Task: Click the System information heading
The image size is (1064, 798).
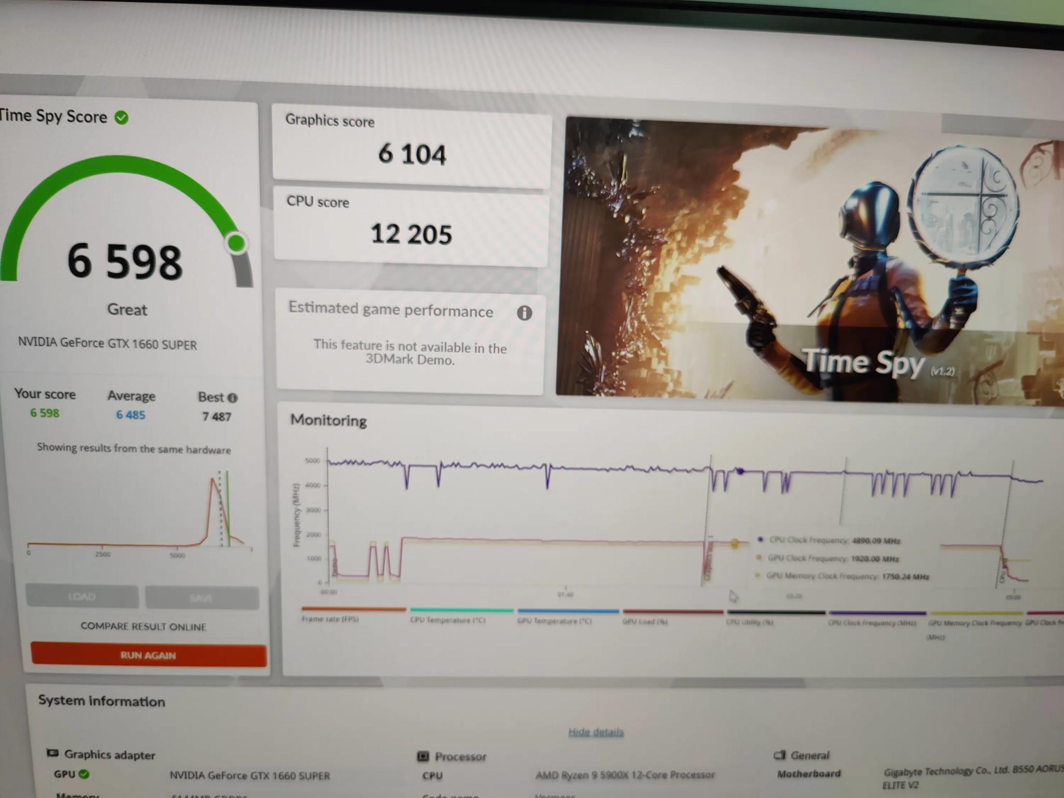Action: (x=101, y=701)
